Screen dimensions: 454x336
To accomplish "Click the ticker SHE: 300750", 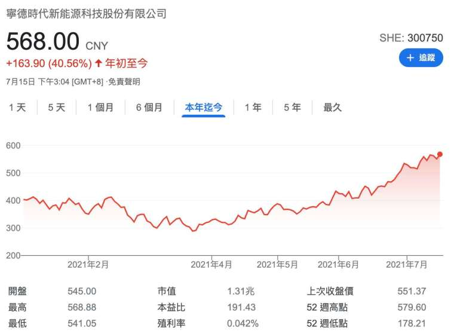I will point(411,38).
